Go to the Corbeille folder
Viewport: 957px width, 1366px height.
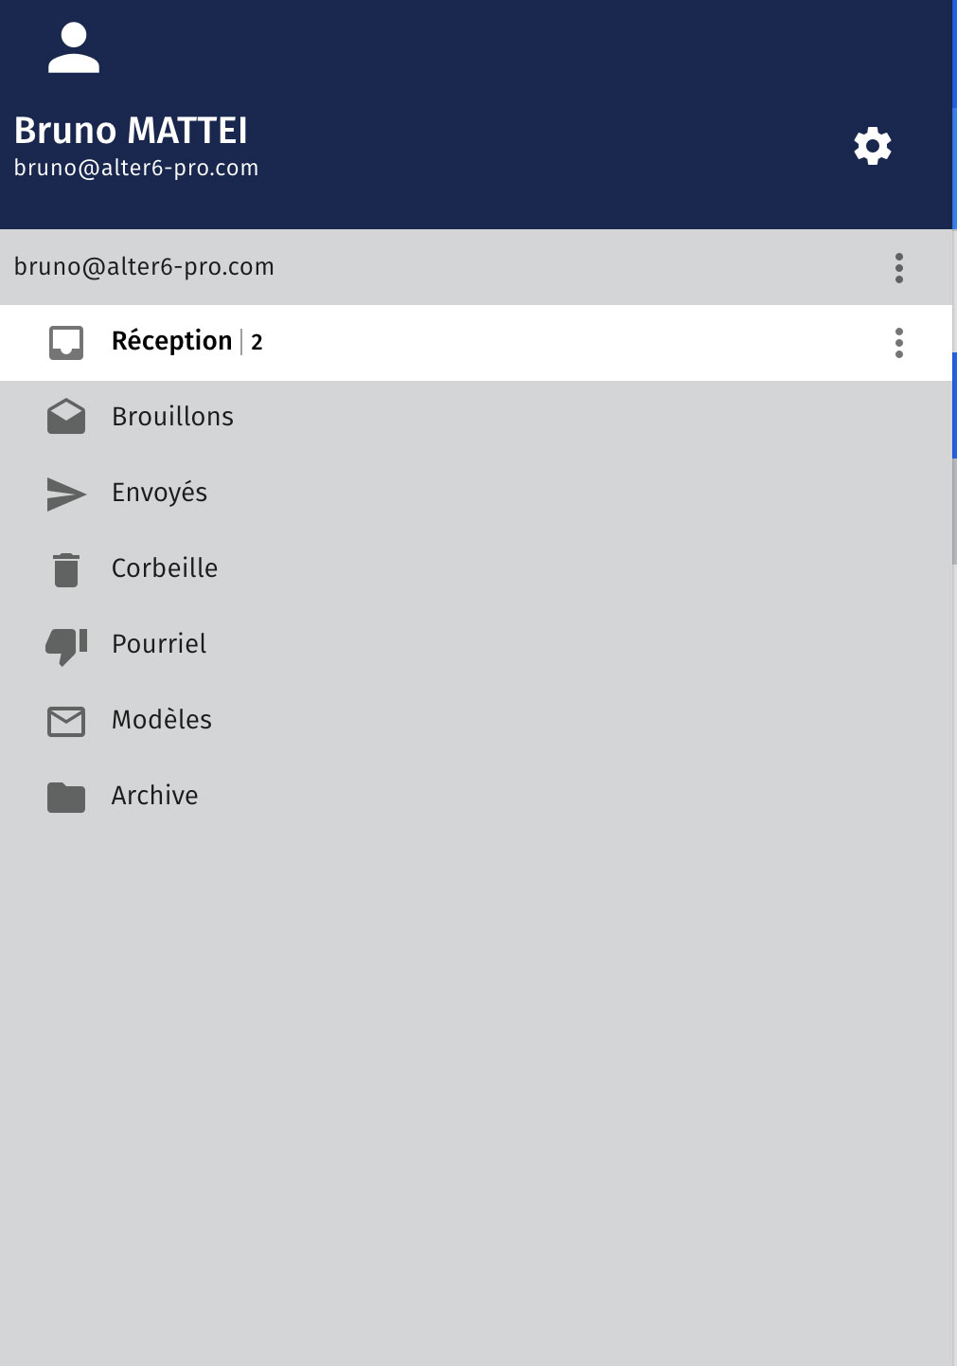(x=476, y=570)
